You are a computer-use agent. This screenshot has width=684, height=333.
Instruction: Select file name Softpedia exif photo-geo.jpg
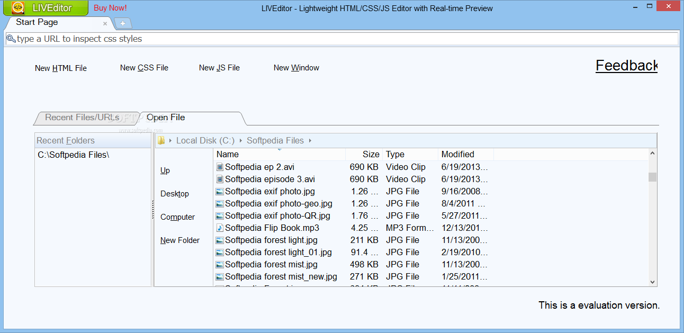pyautogui.click(x=278, y=203)
